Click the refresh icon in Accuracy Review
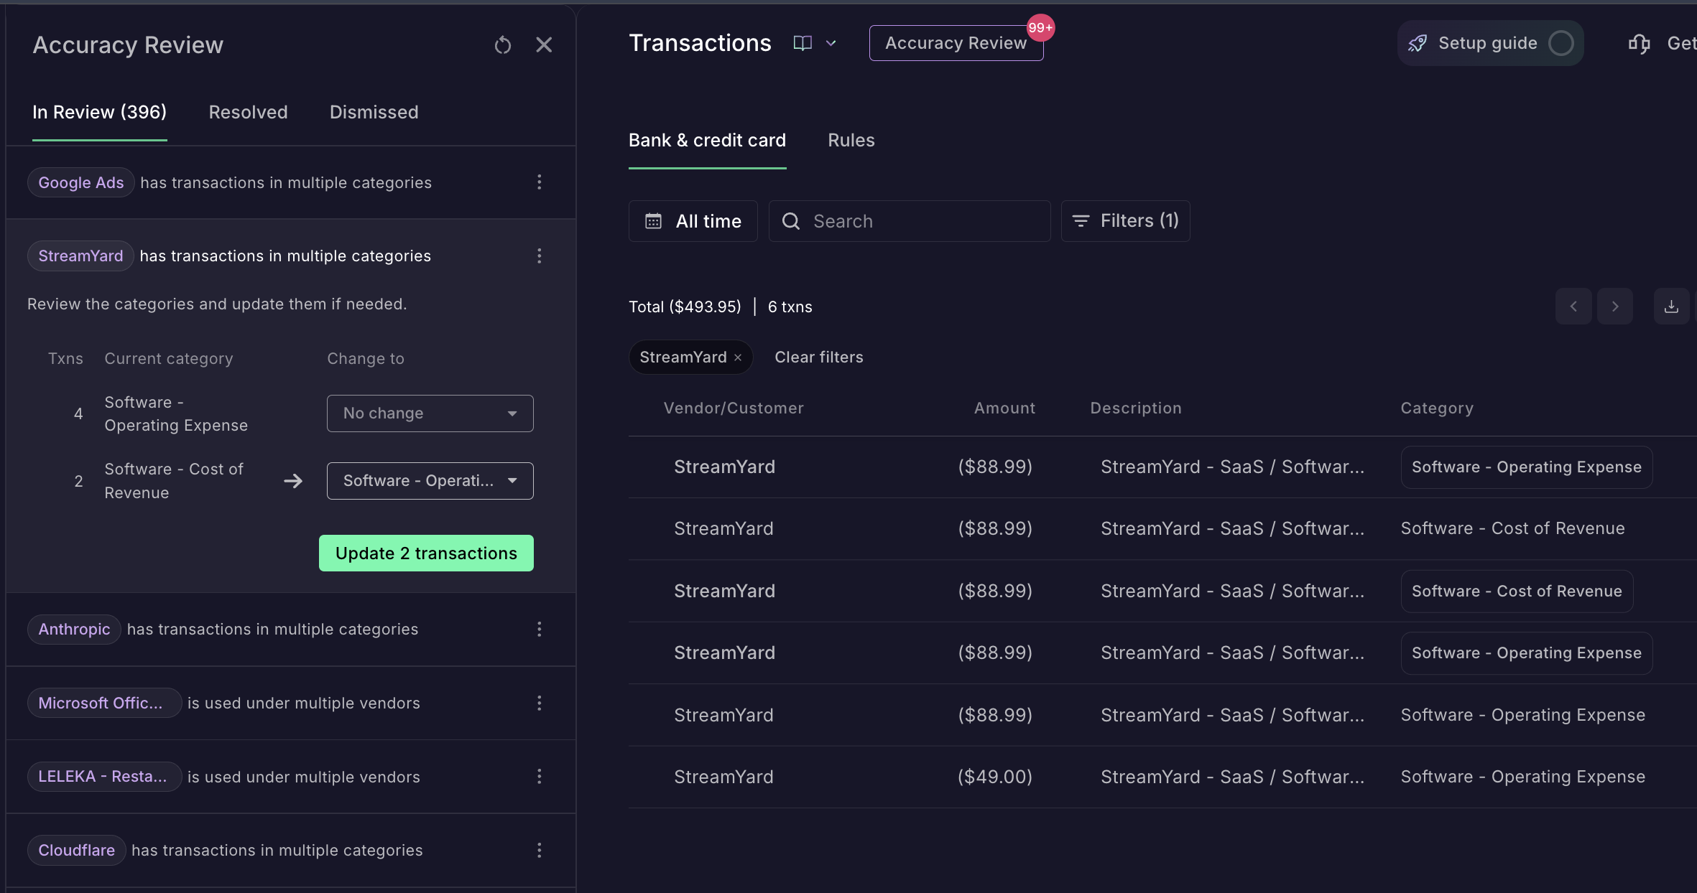 503,45
